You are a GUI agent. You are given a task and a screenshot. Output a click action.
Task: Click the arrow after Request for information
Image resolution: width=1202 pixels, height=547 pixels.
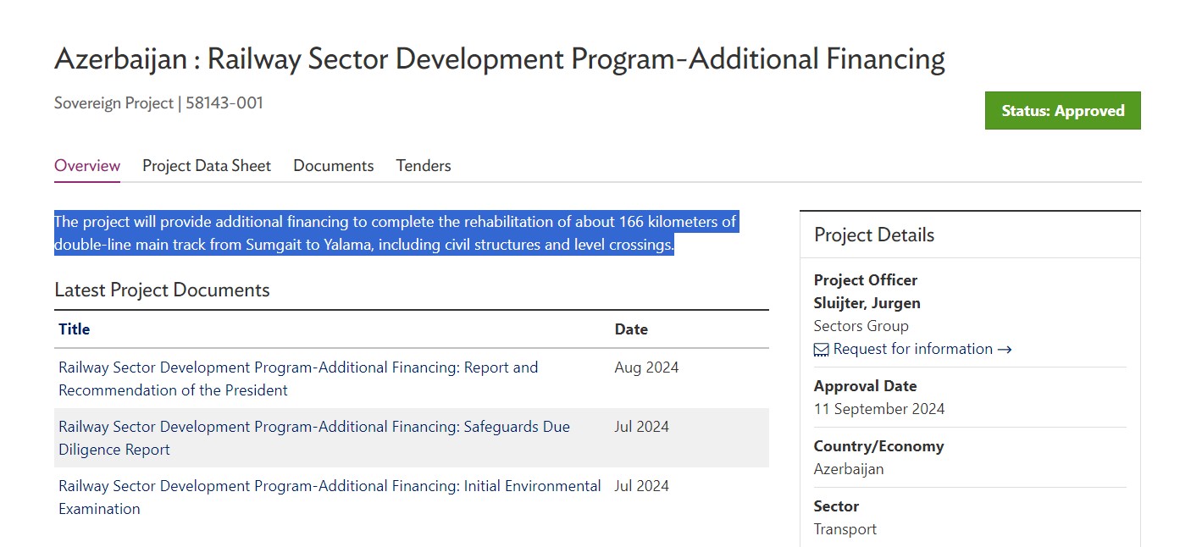tap(1004, 350)
